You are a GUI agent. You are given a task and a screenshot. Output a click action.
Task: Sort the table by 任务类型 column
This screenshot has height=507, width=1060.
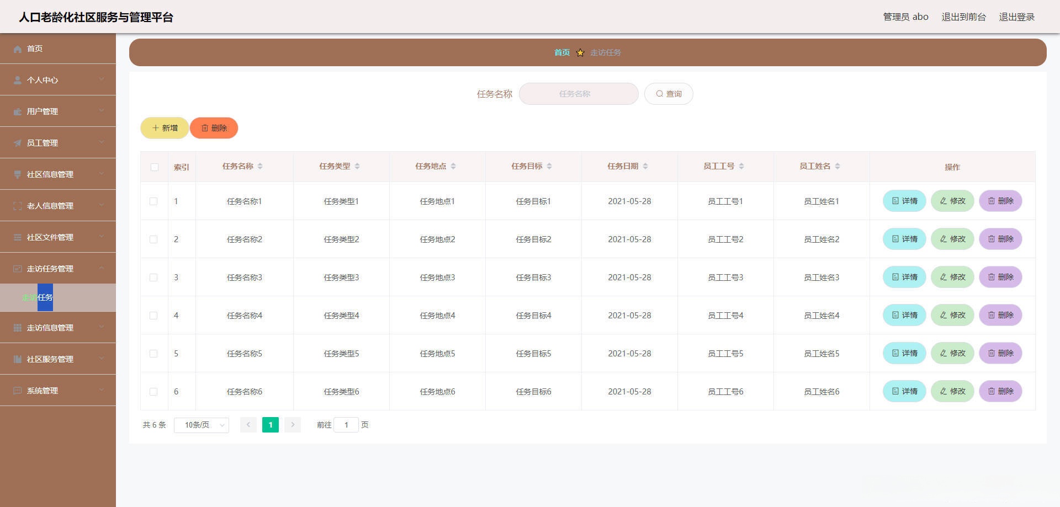pos(357,167)
